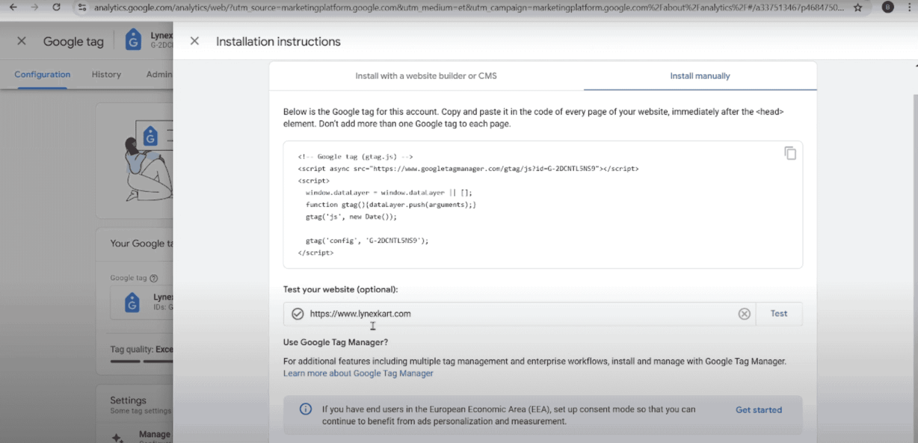Click the Test button
The height and width of the screenshot is (443, 918).
pyautogui.click(x=779, y=313)
